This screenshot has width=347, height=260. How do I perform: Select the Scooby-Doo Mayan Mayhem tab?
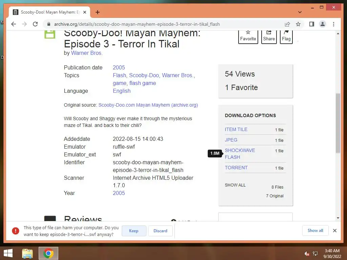click(49, 12)
